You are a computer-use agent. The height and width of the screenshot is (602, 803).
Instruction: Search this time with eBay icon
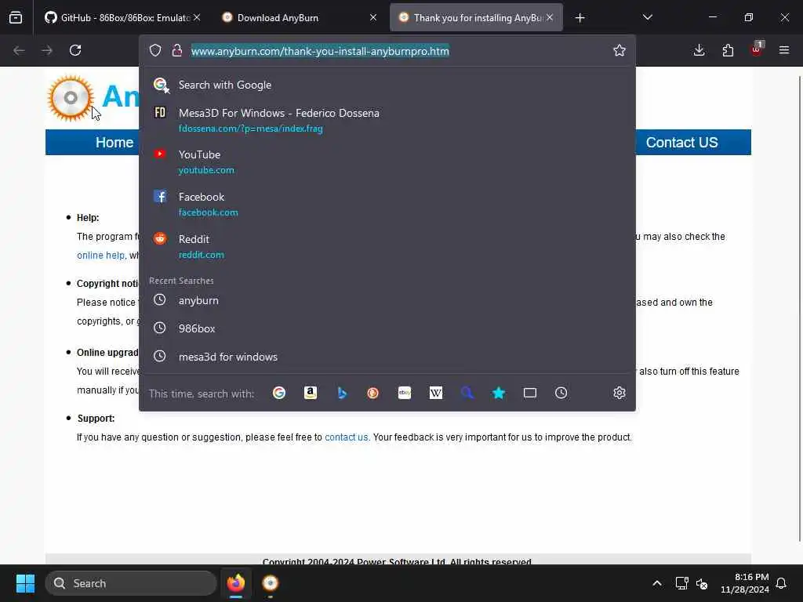pos(405,393)
